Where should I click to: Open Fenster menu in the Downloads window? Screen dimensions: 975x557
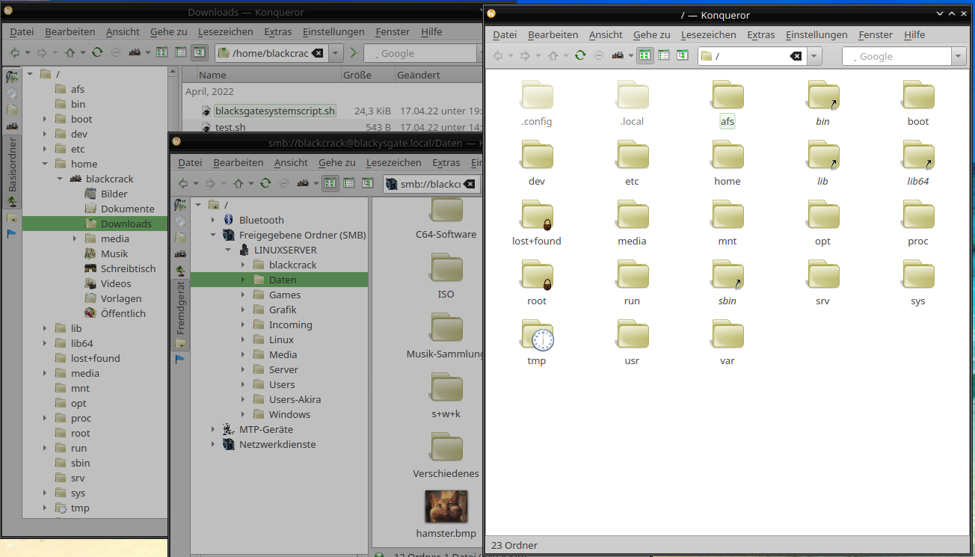[x=393, y=31]
